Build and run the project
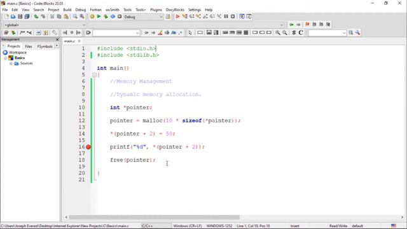The width and height of the screenshot is (407, 229). (x=106, y=17)
